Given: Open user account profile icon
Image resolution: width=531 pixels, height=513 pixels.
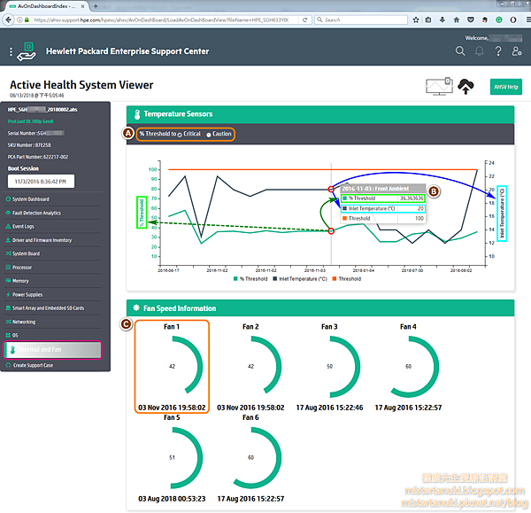Looking at the screenshot, I should pos(517,51).
